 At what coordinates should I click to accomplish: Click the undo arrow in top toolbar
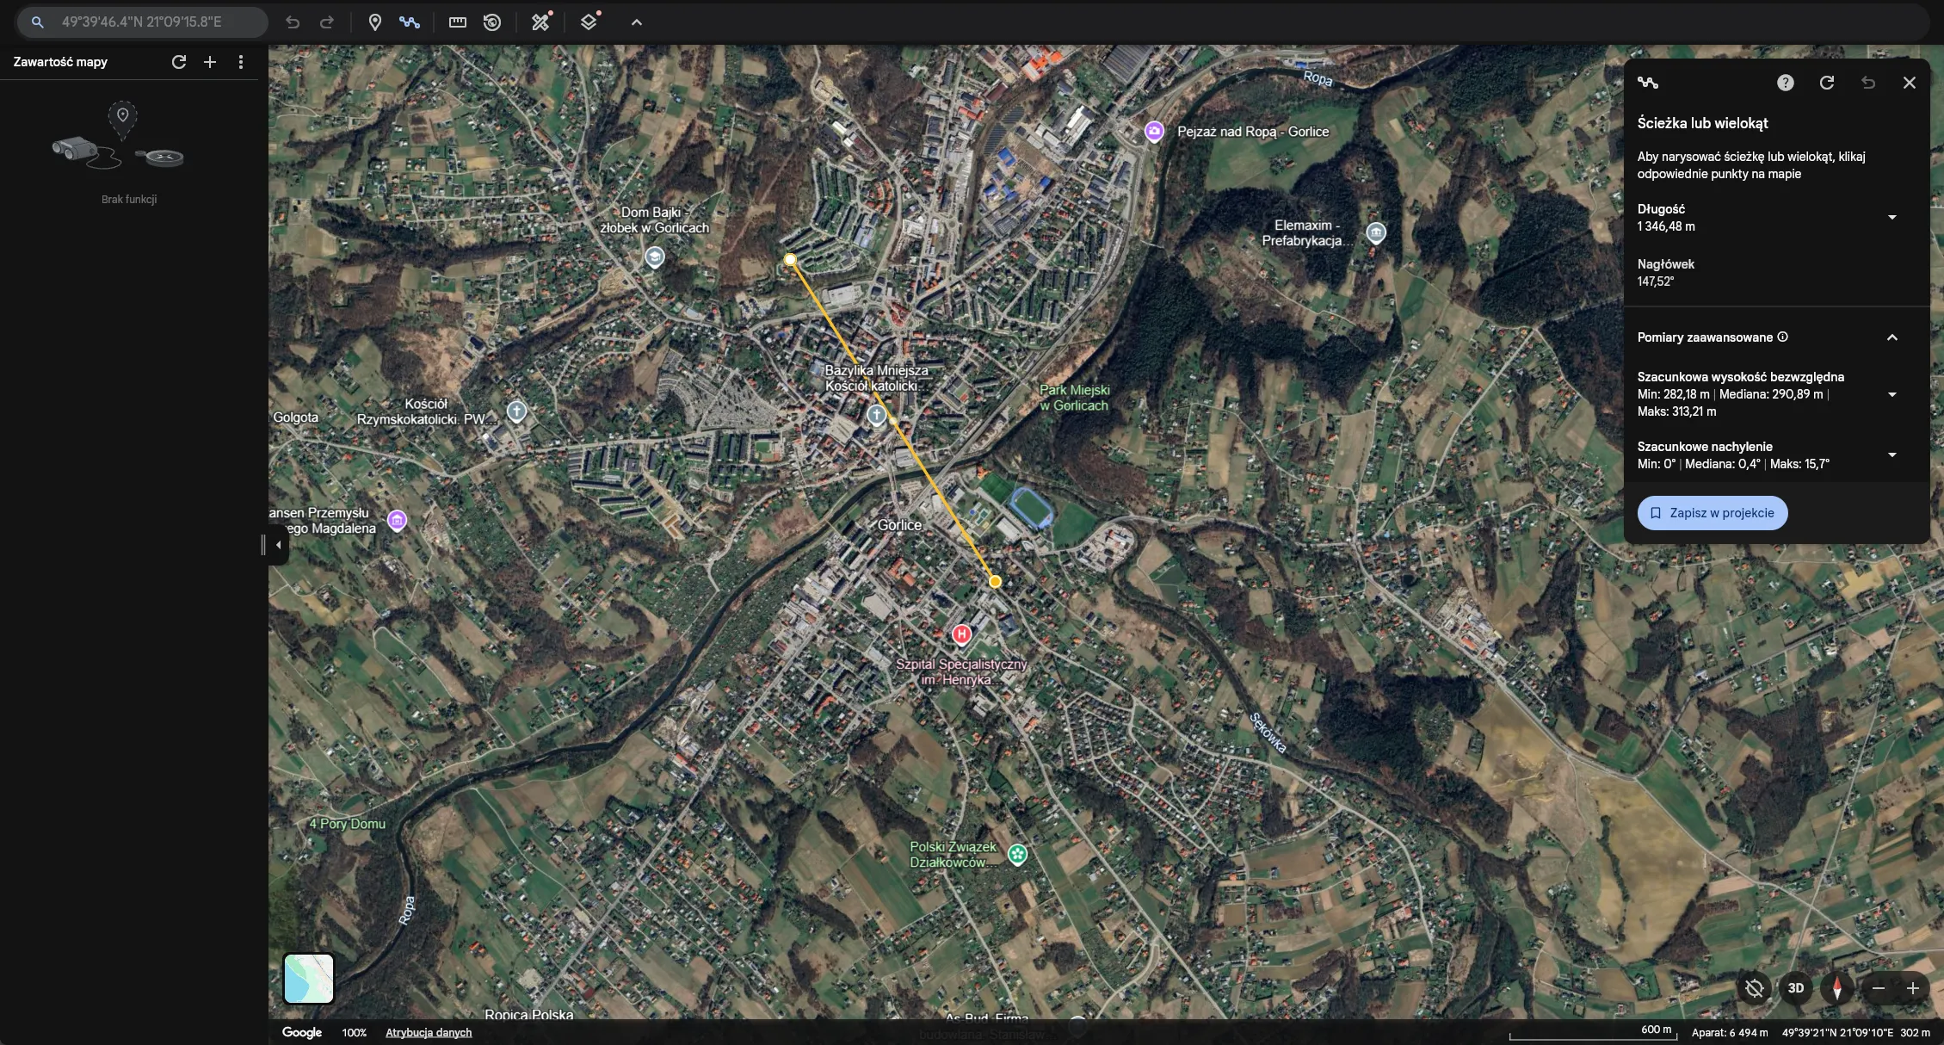[293, 22]
